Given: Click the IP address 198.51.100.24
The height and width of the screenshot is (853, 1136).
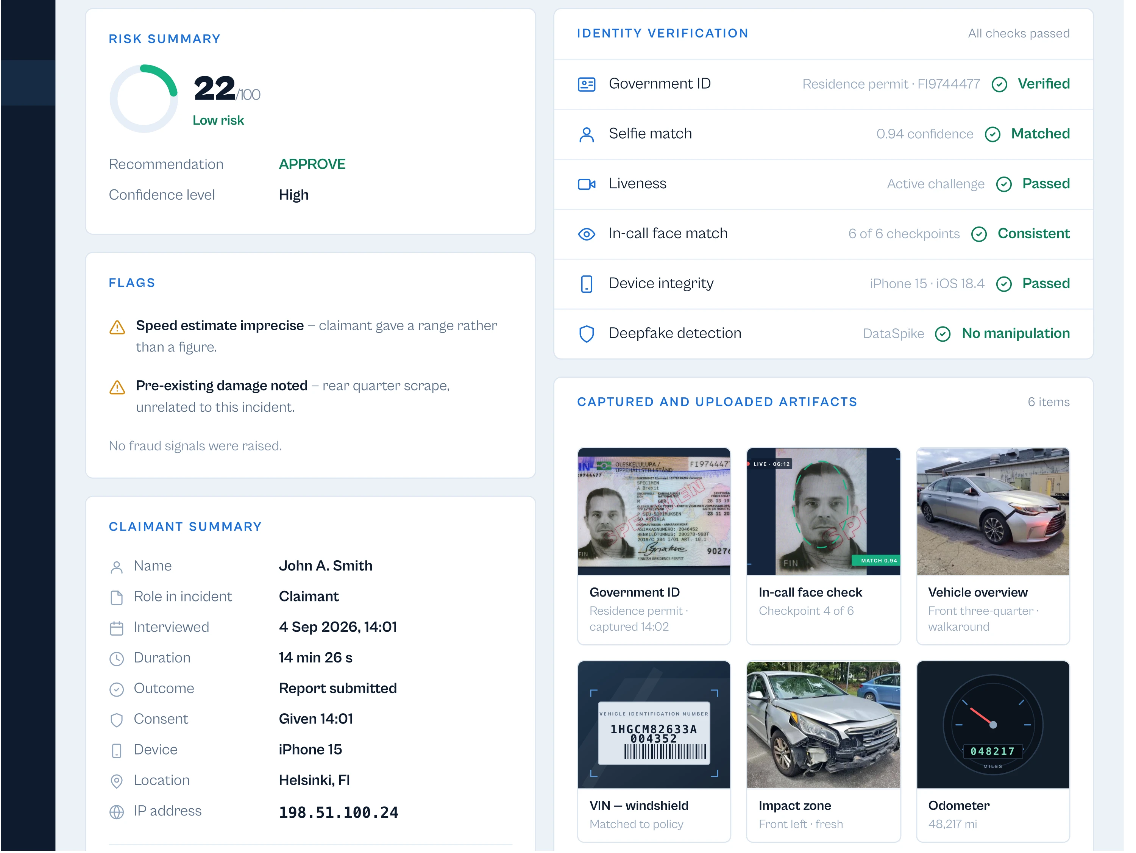Looking at the screenshot, I should click(339, 813).
